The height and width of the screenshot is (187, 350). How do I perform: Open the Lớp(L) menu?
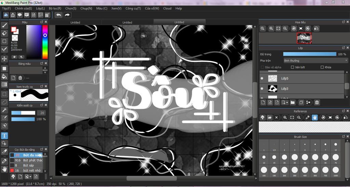click(40, 9)
